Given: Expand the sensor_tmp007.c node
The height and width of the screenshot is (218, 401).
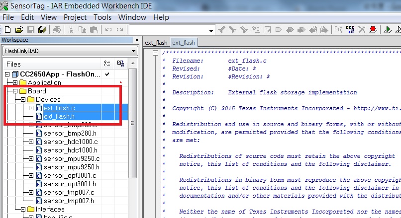Looking at the screenshot, I should [x=31, y=192].
